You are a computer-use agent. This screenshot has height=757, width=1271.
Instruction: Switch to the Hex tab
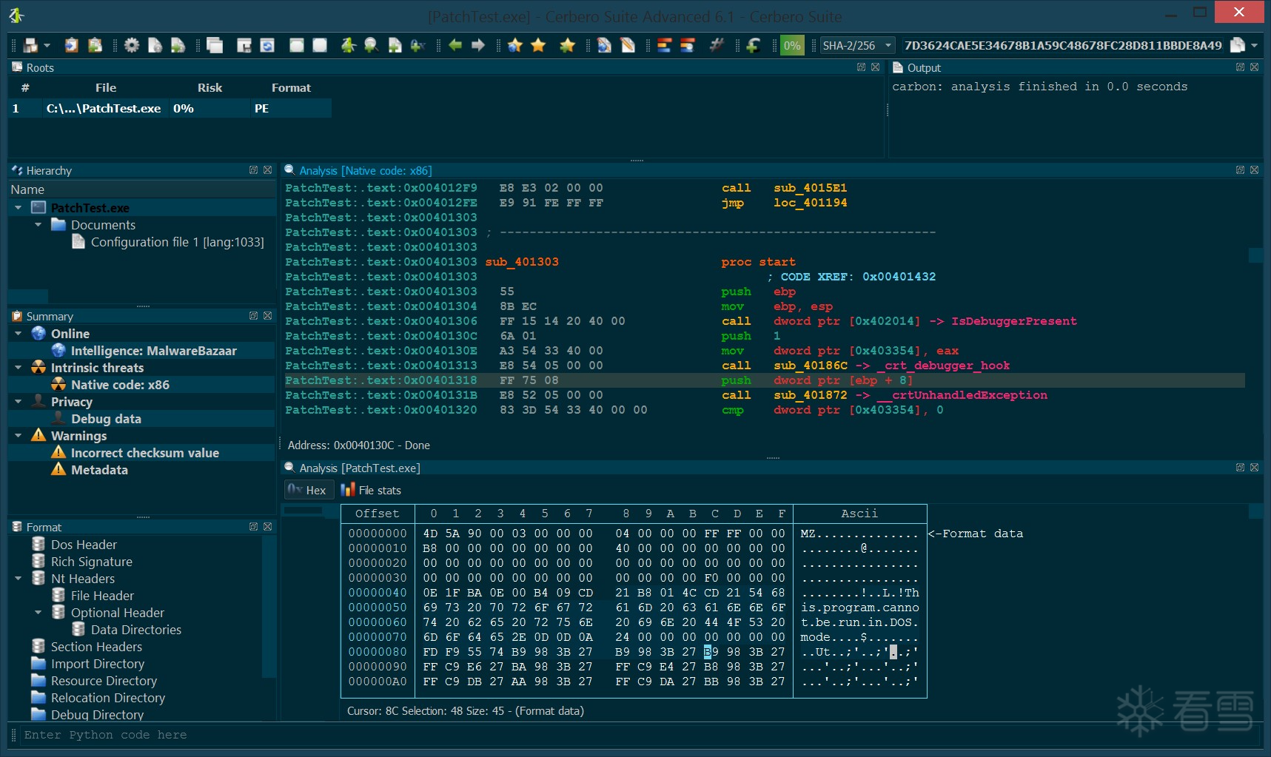click(x=307, y=490)
